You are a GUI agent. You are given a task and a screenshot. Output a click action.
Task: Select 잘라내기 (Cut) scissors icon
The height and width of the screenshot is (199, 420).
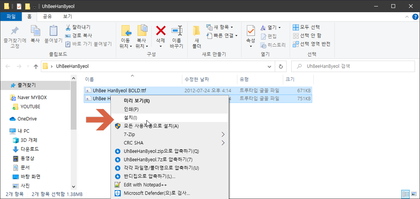tap(68, 27)
